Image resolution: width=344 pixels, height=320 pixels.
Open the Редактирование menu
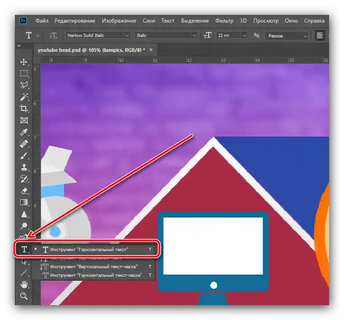pyautogui.click(x=75, y=21)
